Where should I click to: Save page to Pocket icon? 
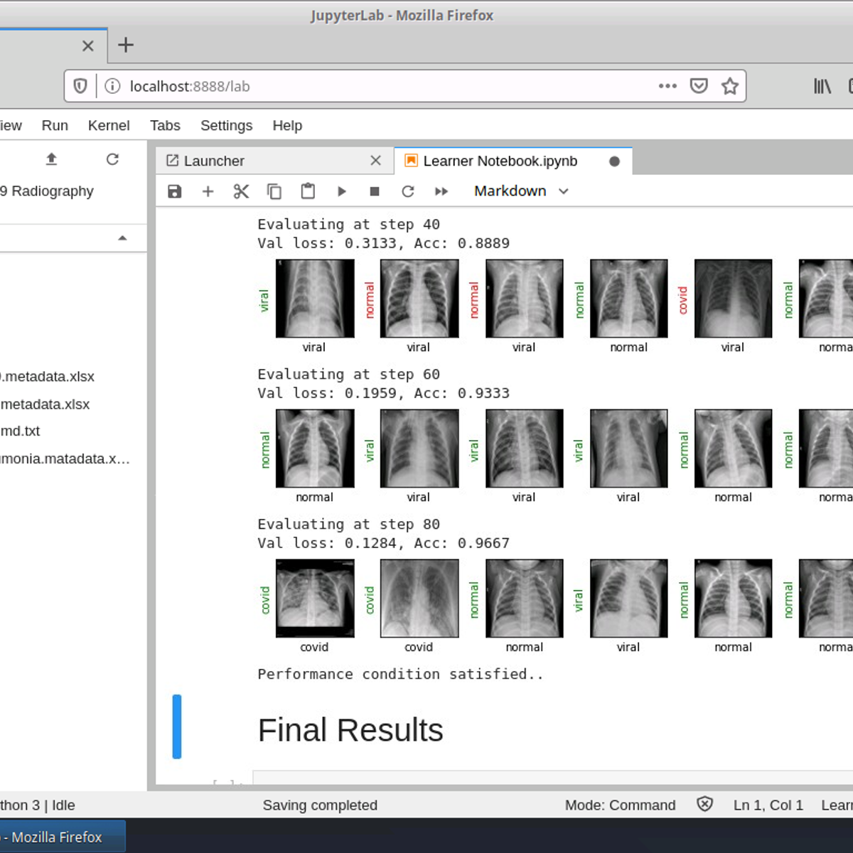tap(699, 86)
